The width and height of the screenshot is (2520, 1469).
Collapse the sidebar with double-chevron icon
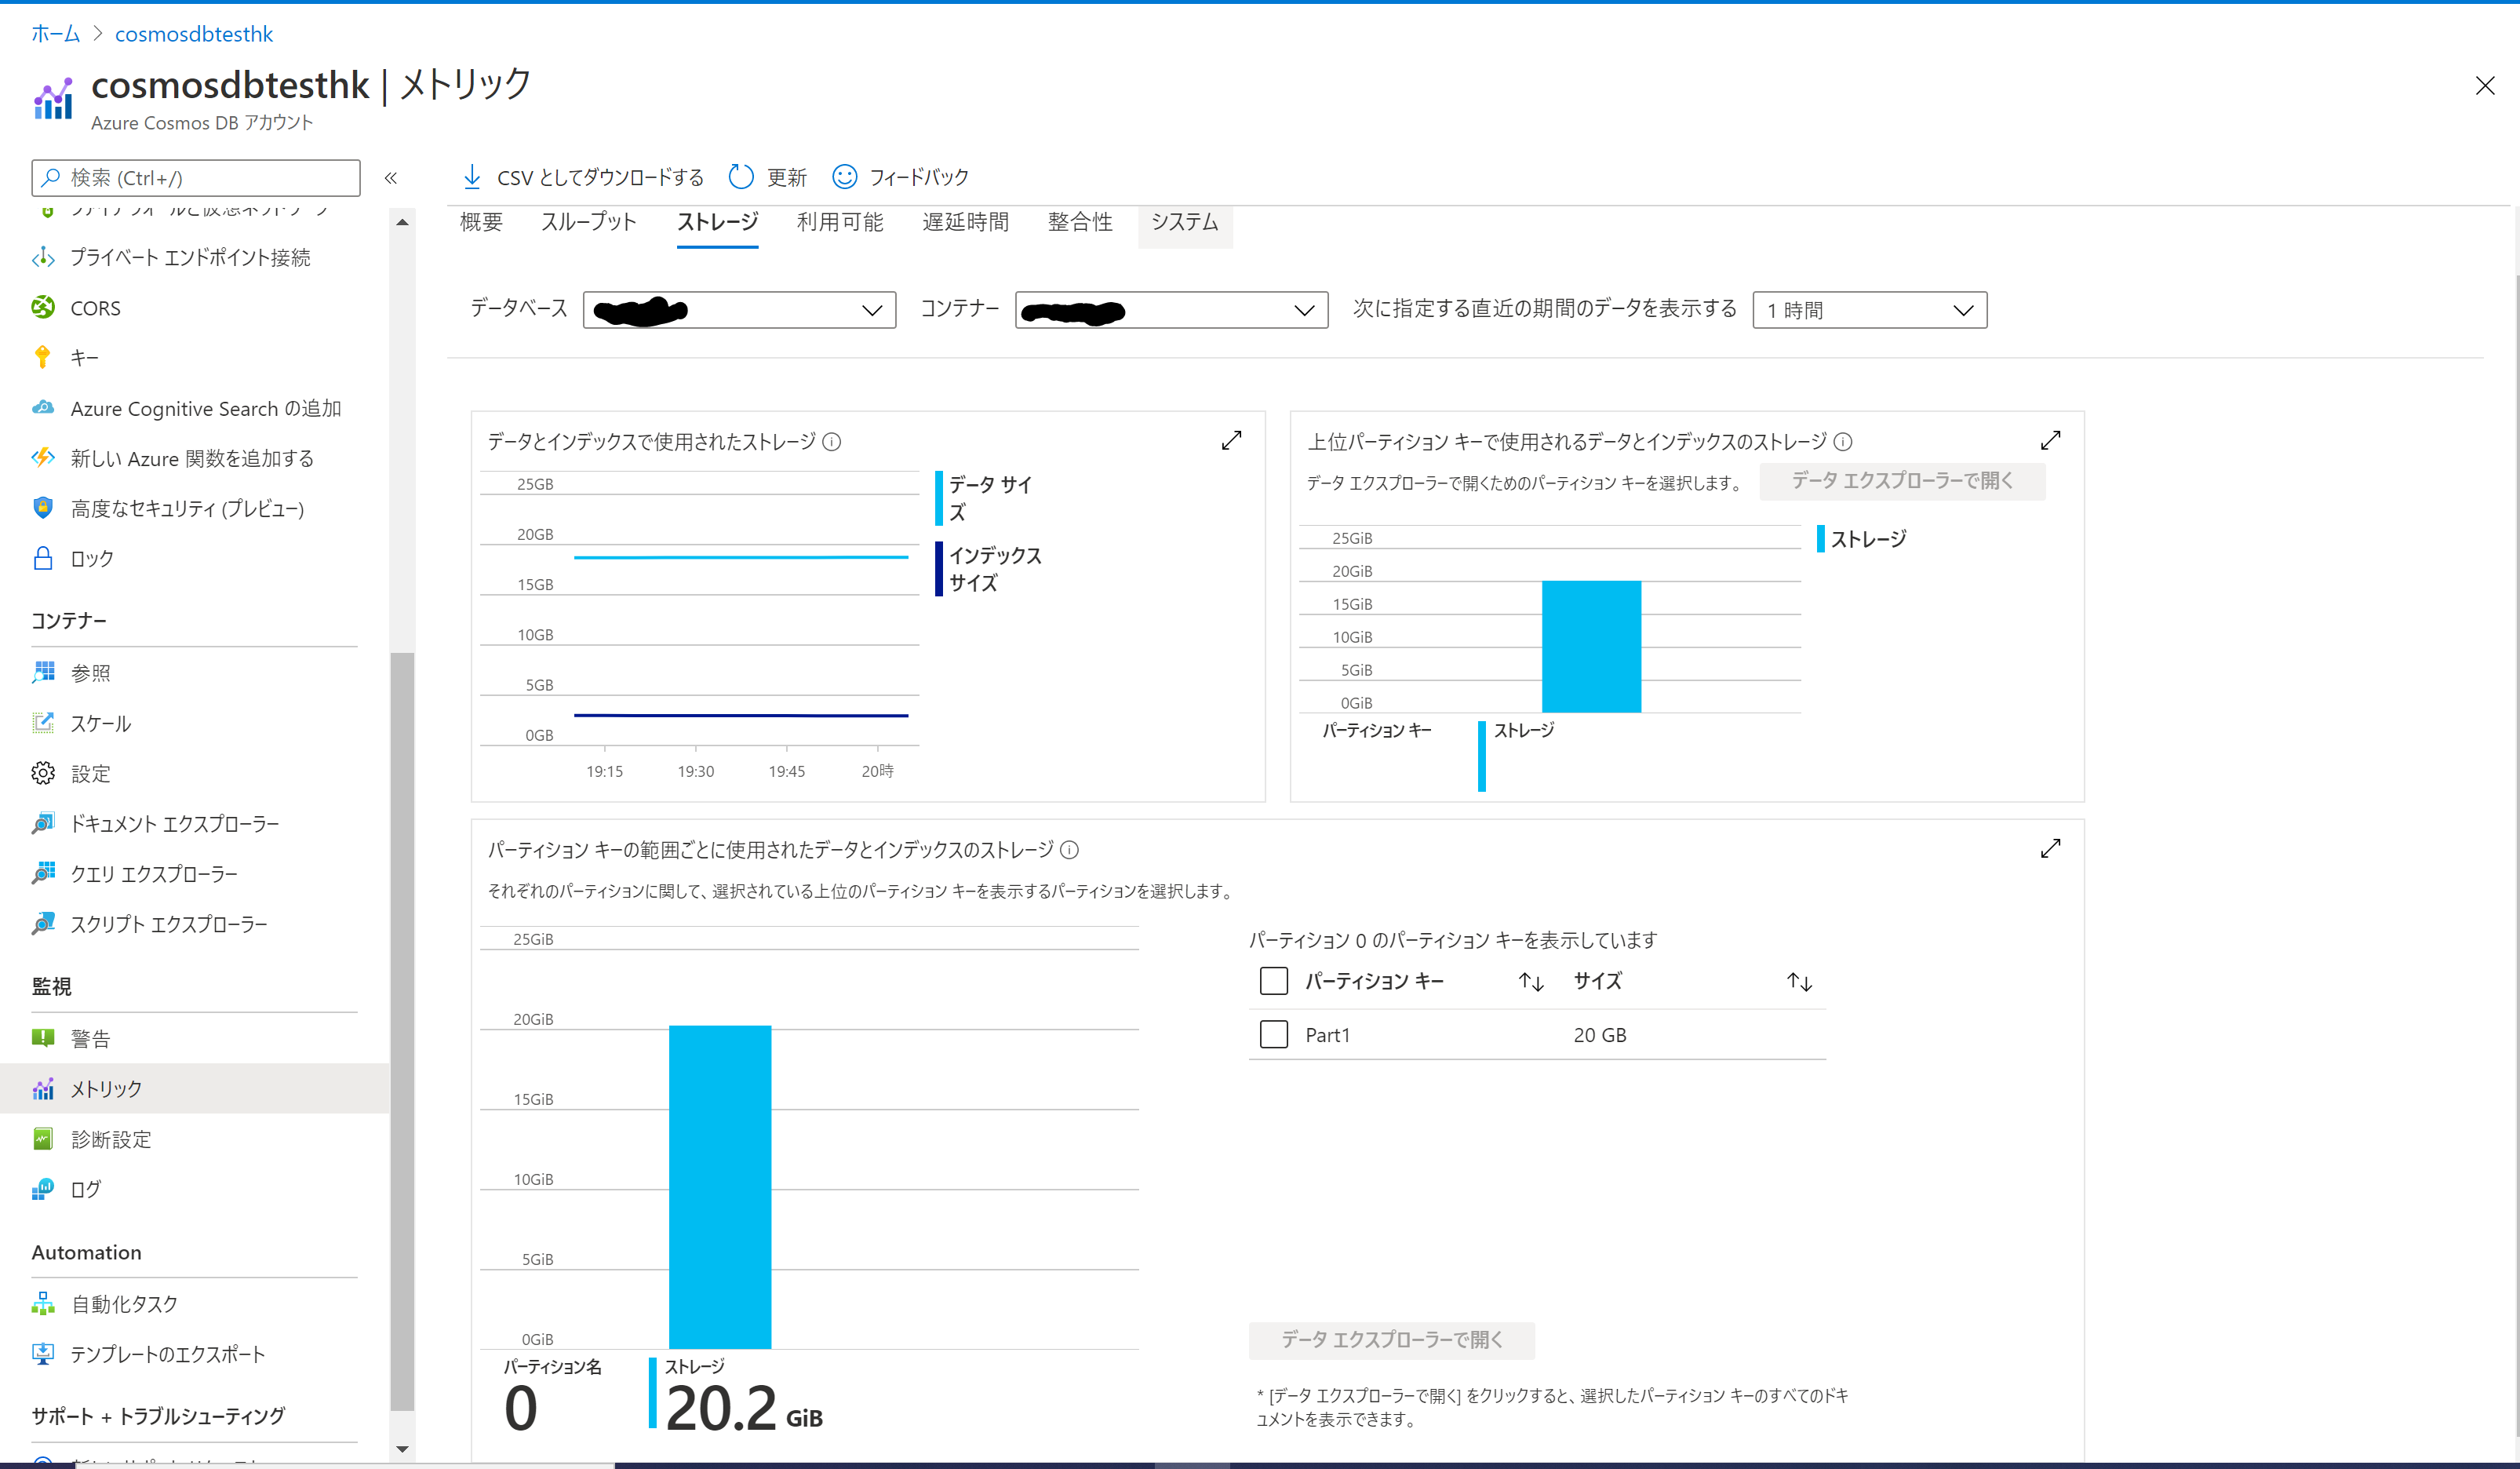point(391,178)
